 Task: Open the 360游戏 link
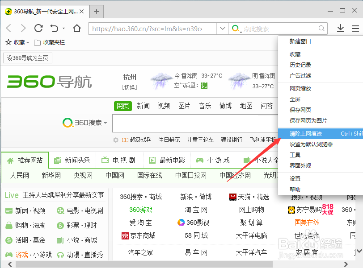140,210
